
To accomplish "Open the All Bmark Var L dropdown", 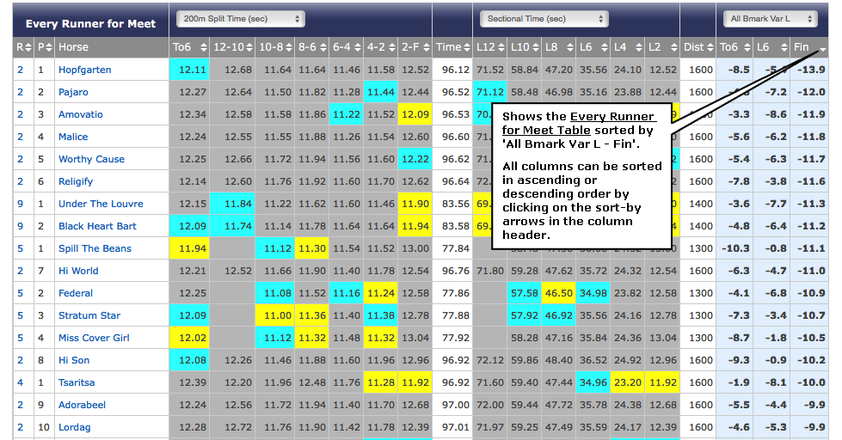I will point(765,18).
